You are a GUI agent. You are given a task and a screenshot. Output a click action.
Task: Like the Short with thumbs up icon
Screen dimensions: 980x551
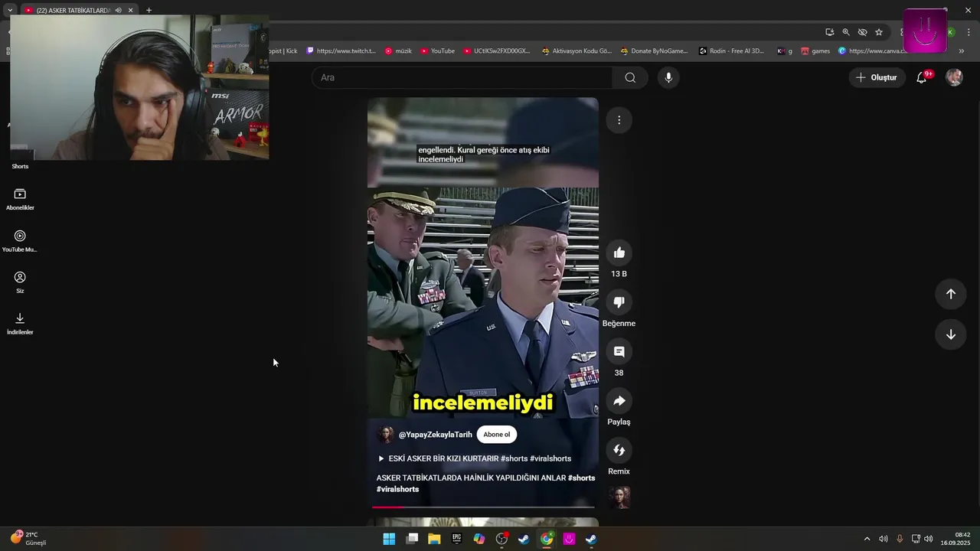[x=619, y=253]
